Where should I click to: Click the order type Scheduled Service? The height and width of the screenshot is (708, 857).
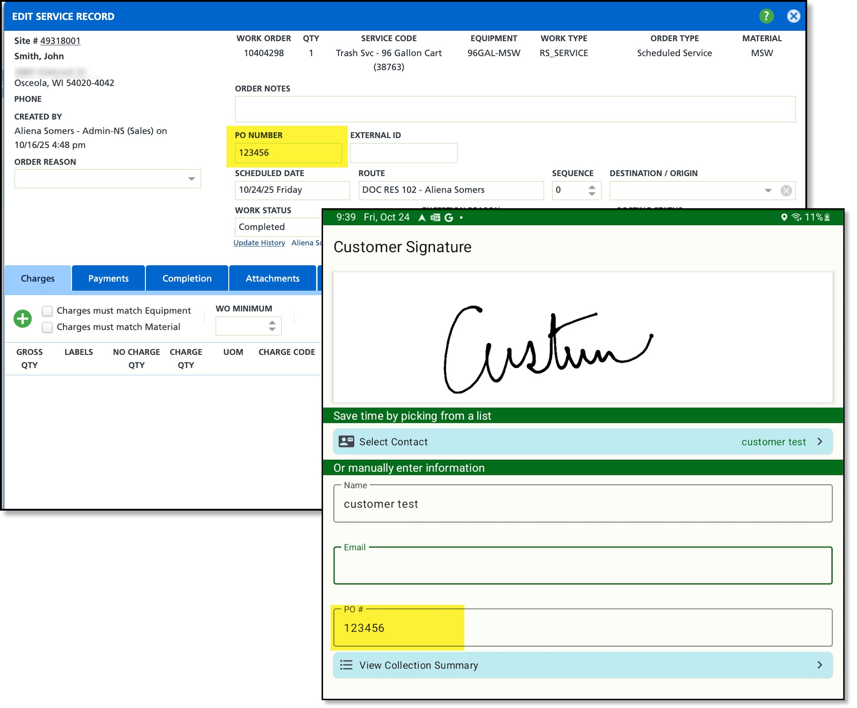click(674, 53)
